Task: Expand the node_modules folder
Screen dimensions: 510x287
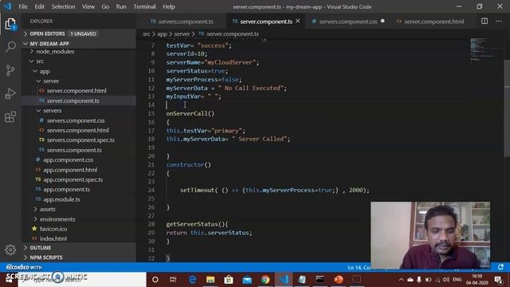Action: pos(79,51)
